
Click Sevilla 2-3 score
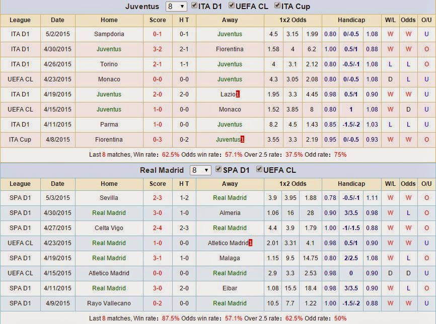(158, 198)
